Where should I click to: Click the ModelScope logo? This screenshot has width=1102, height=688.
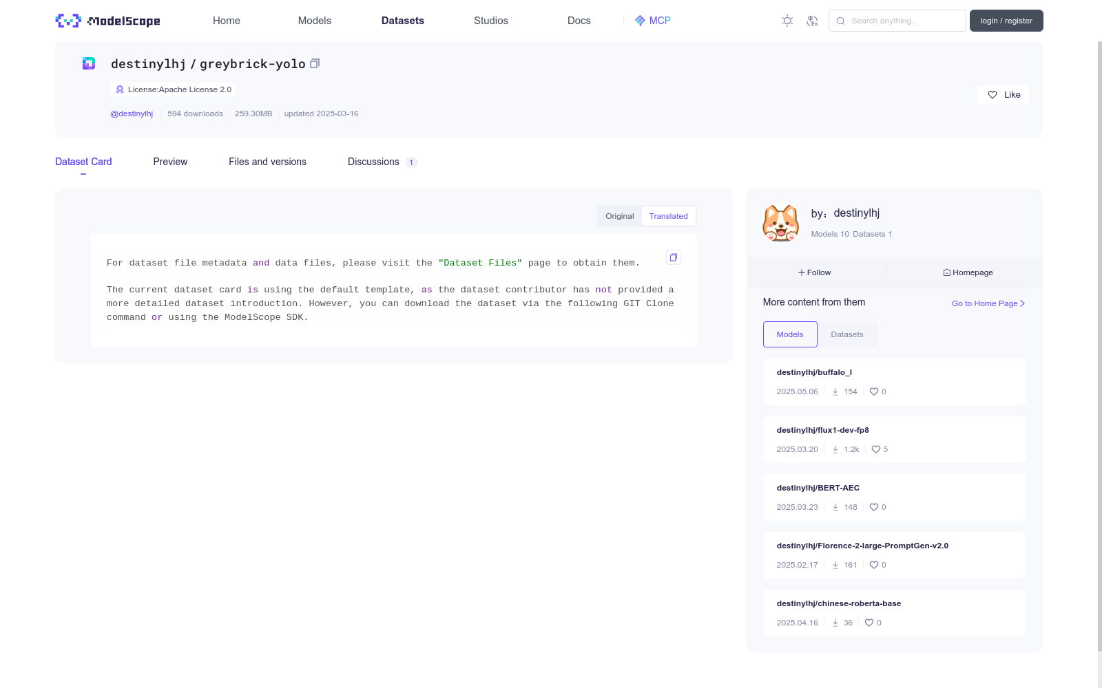click(108, 21)
